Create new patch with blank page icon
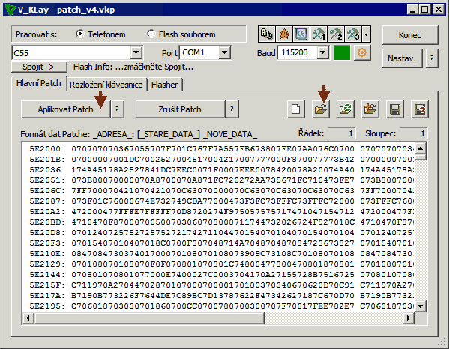The image size is (449, 349). (296, 109)
